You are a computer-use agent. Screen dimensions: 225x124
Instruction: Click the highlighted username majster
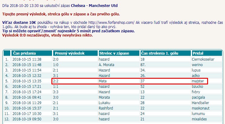(198, 81)
